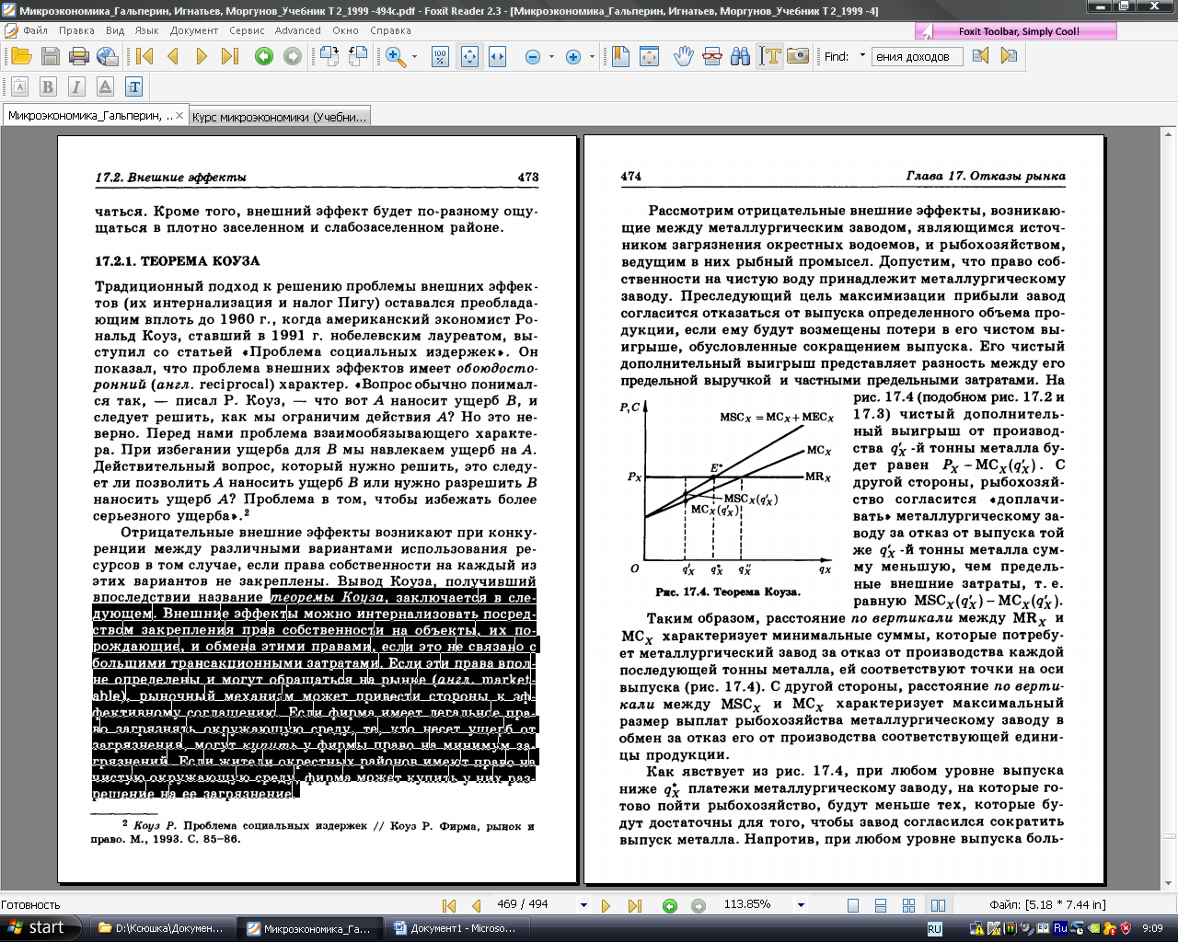Toggle the Select Text tool
Image resolution: width=1178 pixels, height=942 pixels.
[769, 56]
